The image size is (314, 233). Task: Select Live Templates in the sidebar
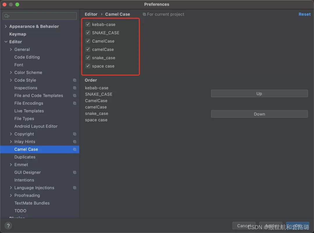click(29, 111)
